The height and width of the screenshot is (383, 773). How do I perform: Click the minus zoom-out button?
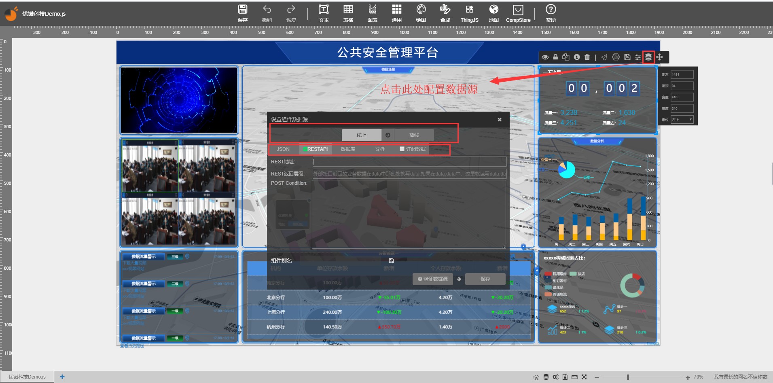(x=597, y=377)
